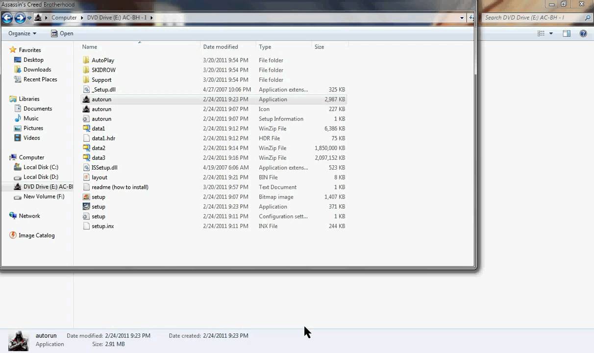This screenshot has width=594, height=353.
Task: Open the recent pages dropdown arrow
Action: pos(29,18)
